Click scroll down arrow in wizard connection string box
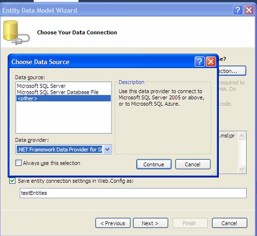Image resolution: width=257 pixels, height=236 pixels. [241, 169]
